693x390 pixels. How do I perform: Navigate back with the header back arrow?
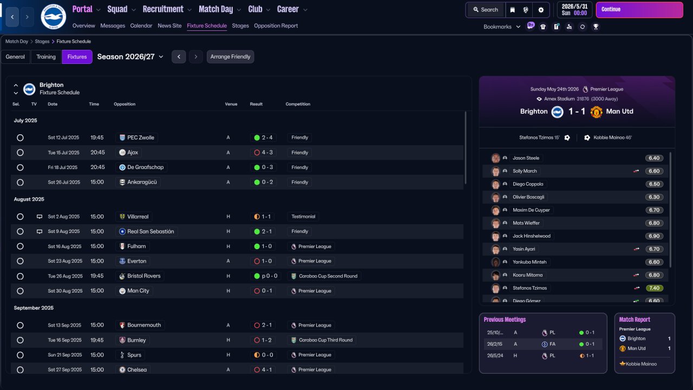tap(12, 17)
